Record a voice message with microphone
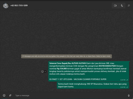 pos(129,96)
